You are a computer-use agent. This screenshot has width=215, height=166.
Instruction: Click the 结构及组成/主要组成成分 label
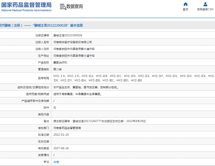pyautogui.click(x=33, y=87)
